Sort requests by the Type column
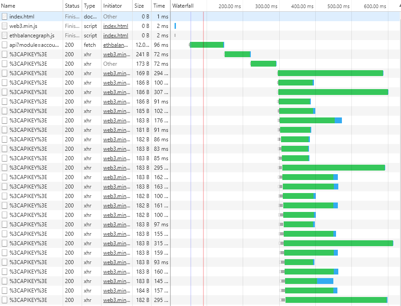This screenshot has height=306, width=401. [x=89, y=6]
